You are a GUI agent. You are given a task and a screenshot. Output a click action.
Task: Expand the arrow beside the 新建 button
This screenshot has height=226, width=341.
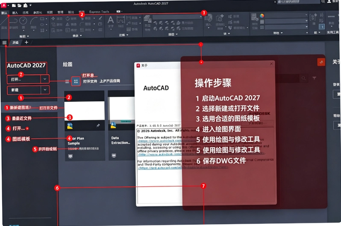click(45, 90)
